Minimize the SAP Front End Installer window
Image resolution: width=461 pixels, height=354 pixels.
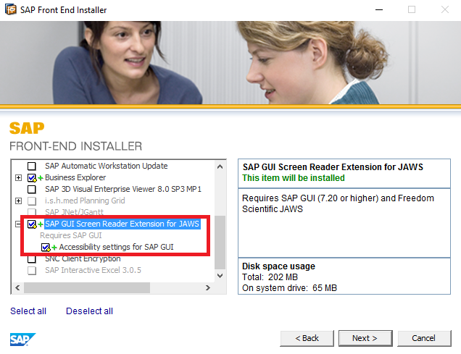379,9
